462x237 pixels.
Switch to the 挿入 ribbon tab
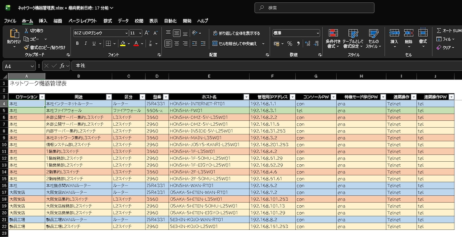[43, 21]
